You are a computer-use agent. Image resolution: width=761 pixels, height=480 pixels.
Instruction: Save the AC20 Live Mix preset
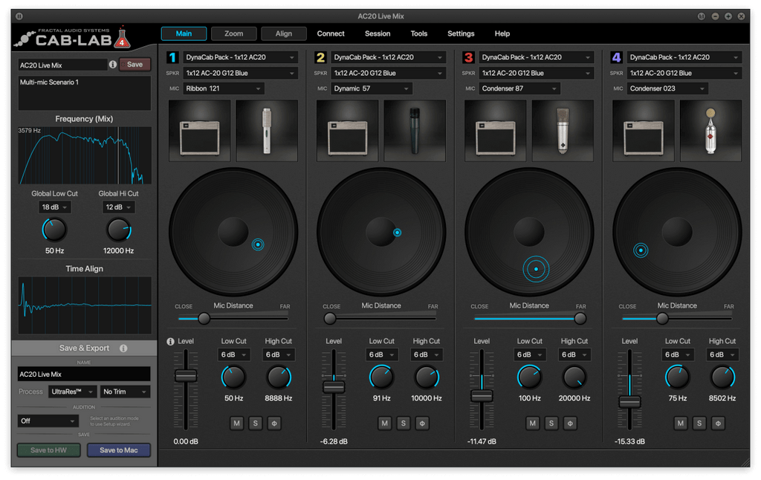(x=135, y=65)
